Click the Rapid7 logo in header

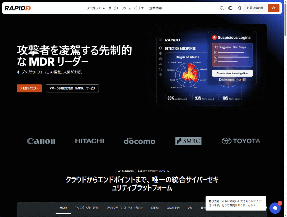click(x=18, y=8)
